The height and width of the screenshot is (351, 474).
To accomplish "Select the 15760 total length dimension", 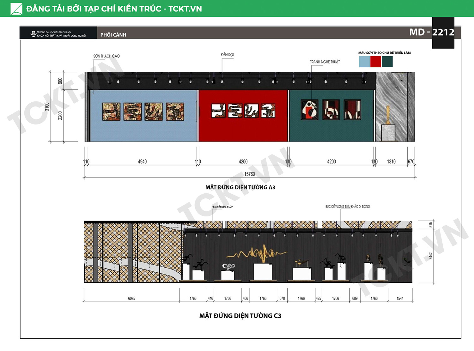I will [249, 174].
